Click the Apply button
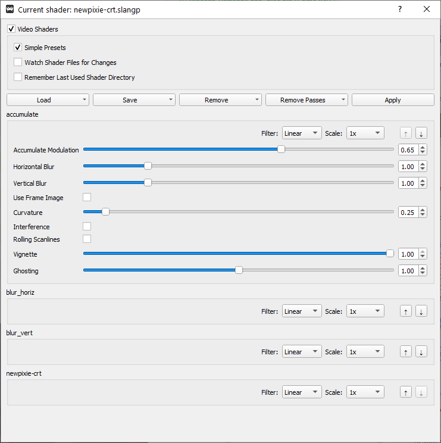This screenshot has height=443, width=441. (393, 100)
